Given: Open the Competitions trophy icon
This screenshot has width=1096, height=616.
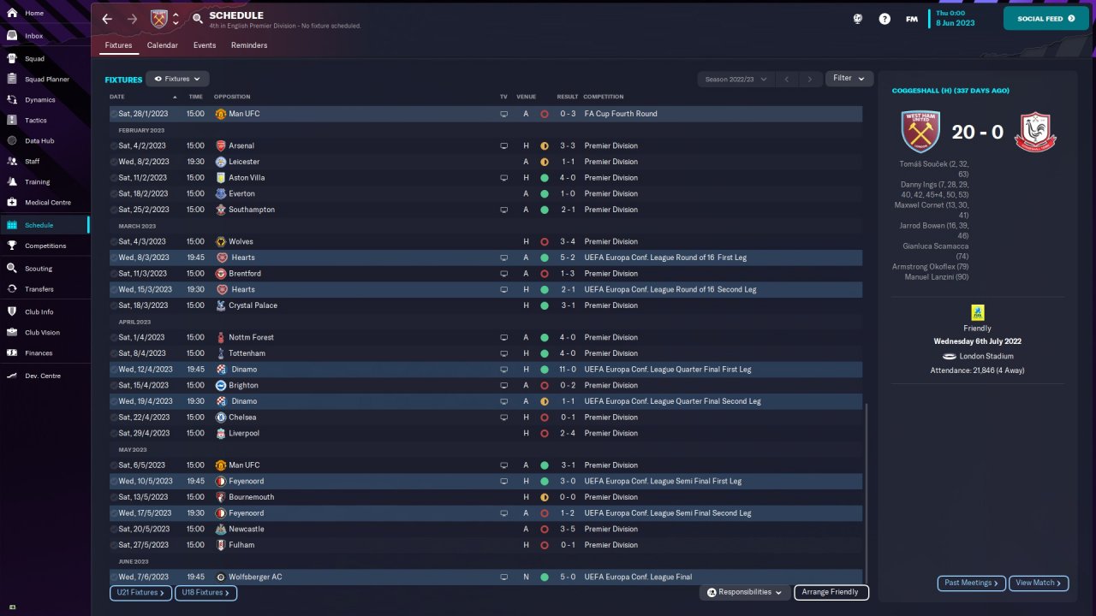Looking at the screenshot, I should tap(12, 246).
